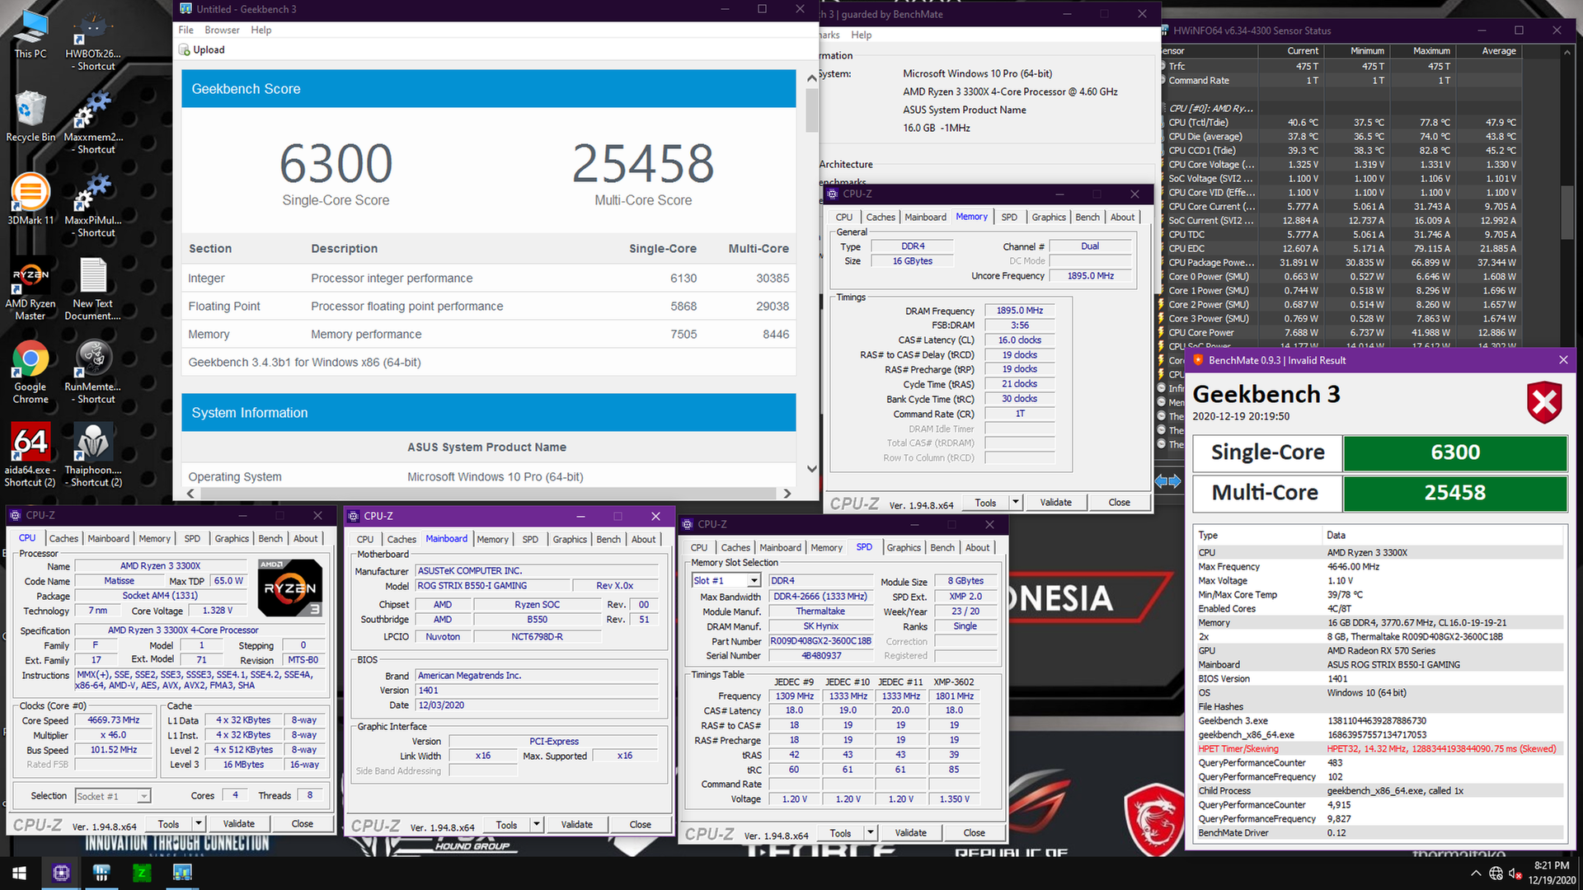Open network tray icon
This screenshot has height=890, width=1583.
[1496, 874]
